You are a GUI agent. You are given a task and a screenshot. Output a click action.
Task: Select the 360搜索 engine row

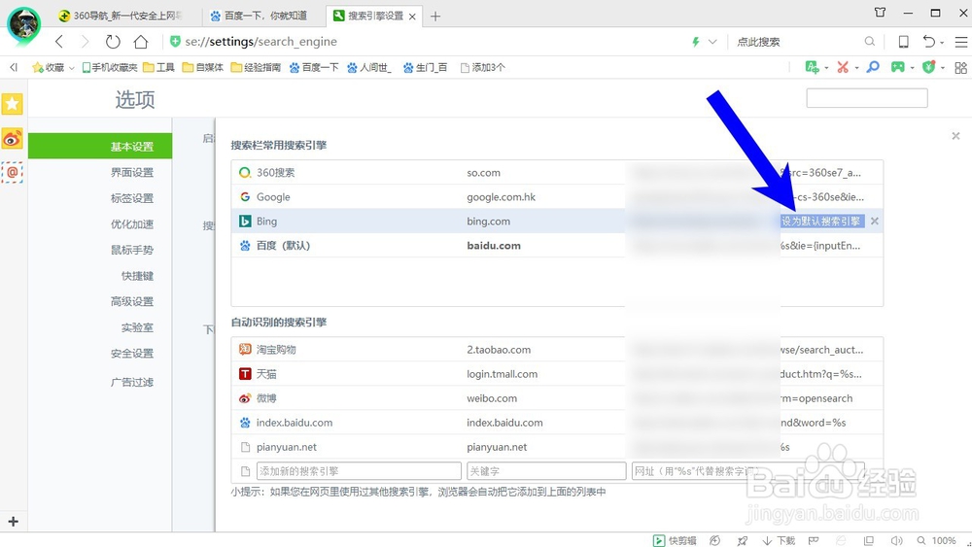(x=557, y=172)
